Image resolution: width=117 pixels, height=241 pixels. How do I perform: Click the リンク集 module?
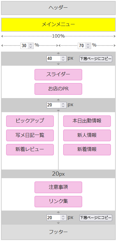coord(58,202)
